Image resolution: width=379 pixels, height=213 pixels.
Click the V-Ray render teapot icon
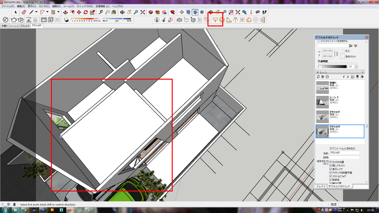pos(14,20)
